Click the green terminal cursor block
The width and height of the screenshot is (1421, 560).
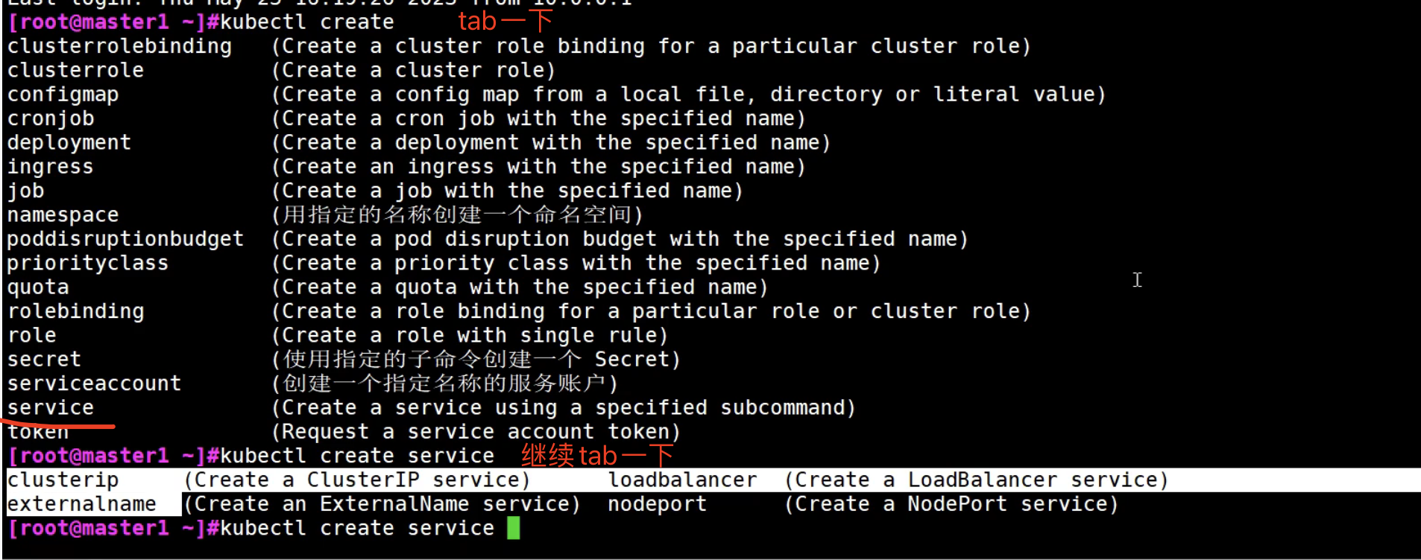point(513,528)
